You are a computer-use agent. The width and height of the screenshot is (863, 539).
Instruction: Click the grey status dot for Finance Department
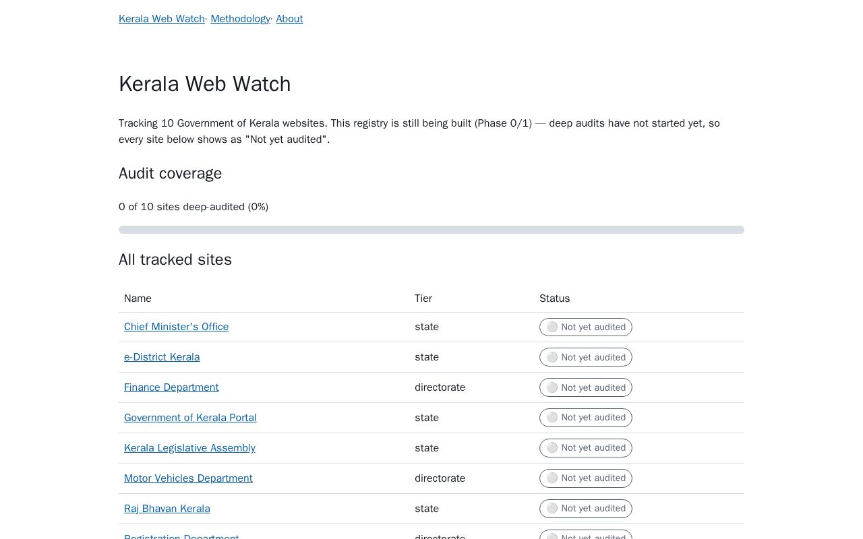point(552,387)
